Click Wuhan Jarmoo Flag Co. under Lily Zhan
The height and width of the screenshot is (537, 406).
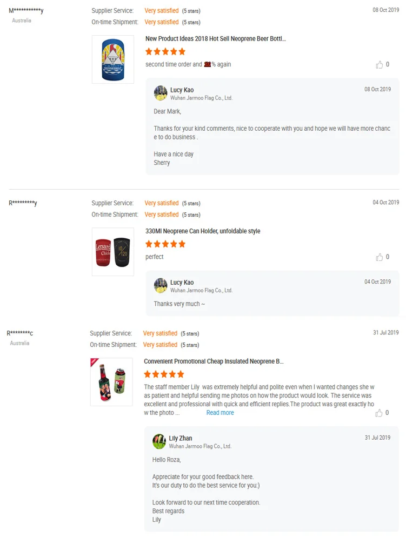pyautogui.click(x=200, y=447)
